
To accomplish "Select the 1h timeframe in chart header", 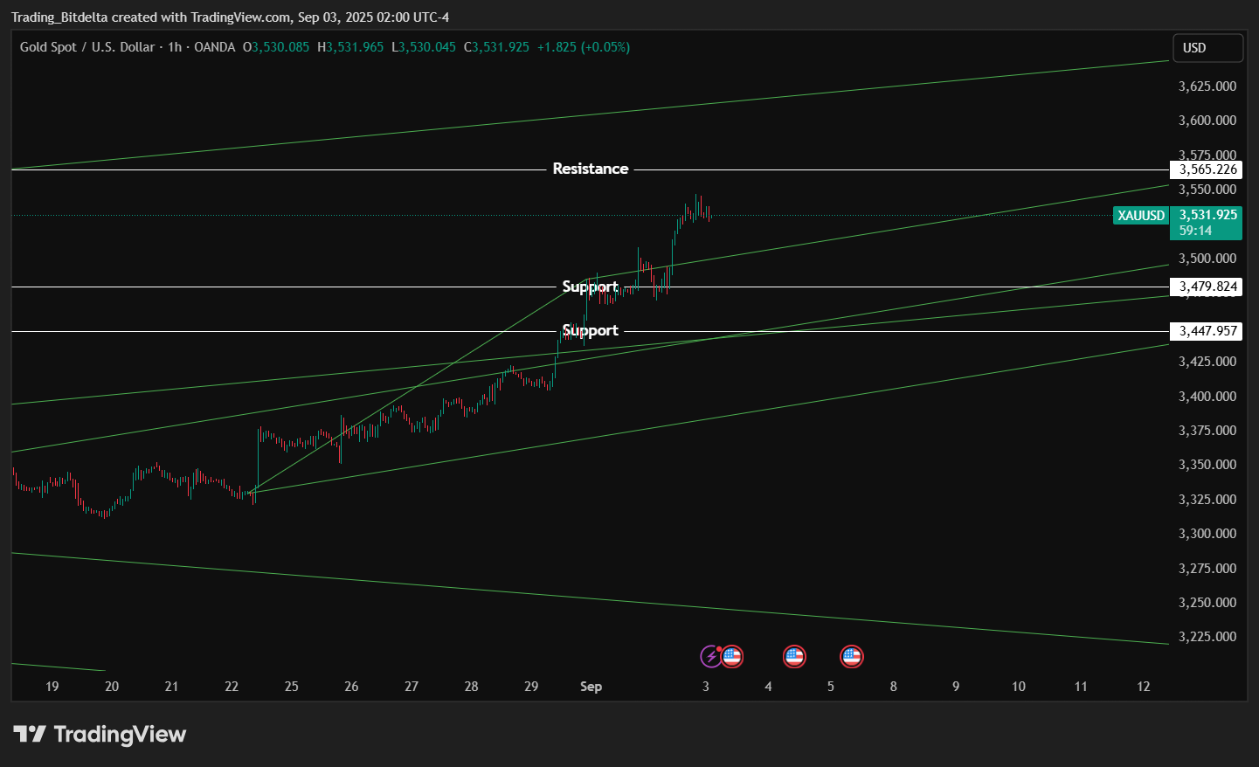I will tap(175, 47).
